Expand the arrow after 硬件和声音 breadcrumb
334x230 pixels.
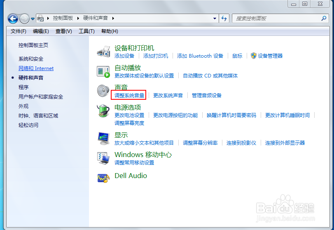point(113,18)
